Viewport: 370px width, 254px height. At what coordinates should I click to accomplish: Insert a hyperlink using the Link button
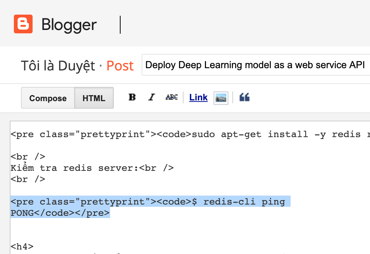(x=198, y=97)
